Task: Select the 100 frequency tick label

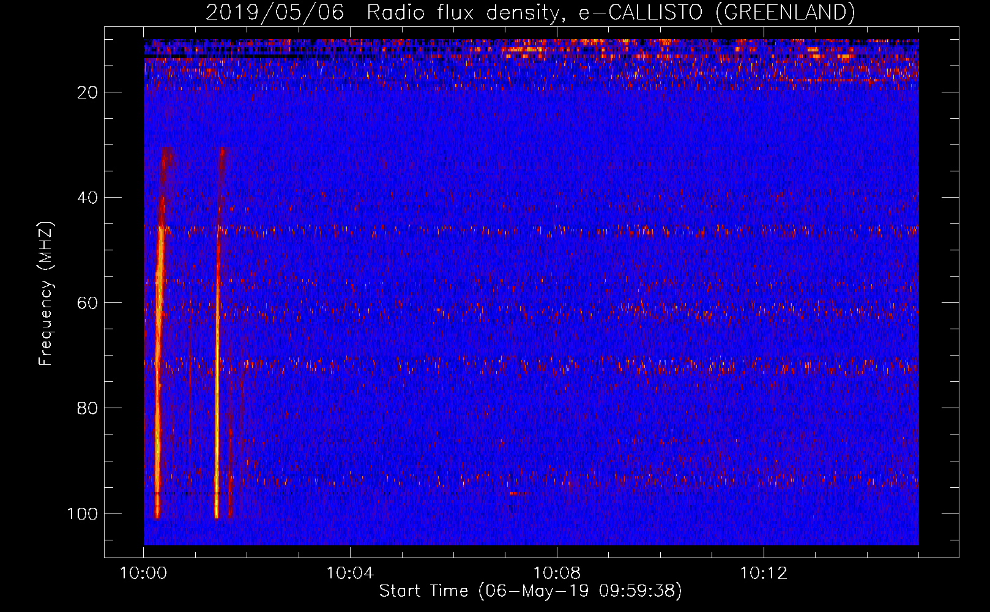Action: (83, 513)
